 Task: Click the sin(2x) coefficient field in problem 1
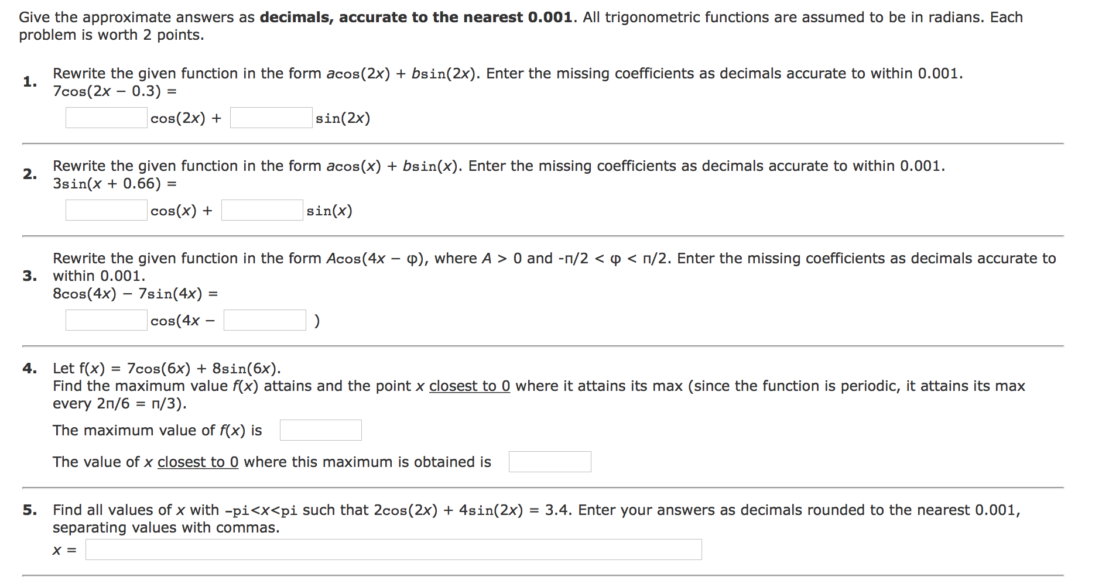(x=271, y=118)
